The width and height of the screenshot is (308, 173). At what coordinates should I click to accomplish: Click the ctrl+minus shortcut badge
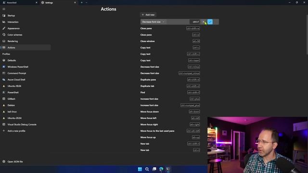193,67
